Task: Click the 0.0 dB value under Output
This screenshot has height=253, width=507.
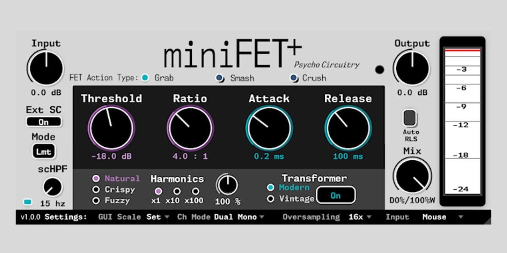Action: click(412, 92)
